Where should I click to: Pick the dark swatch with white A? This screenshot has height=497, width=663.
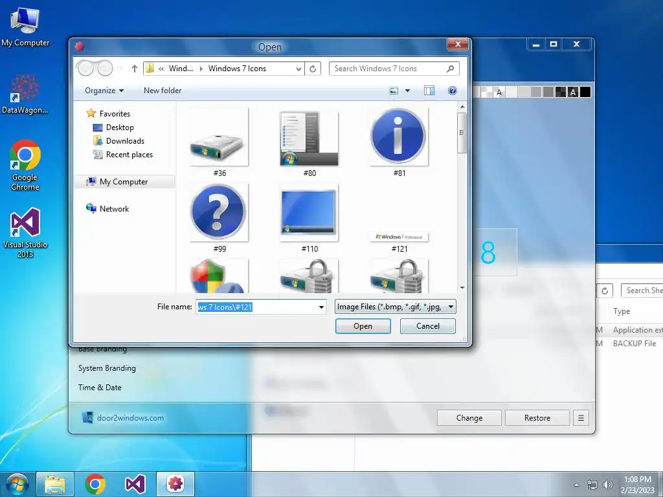573,92
